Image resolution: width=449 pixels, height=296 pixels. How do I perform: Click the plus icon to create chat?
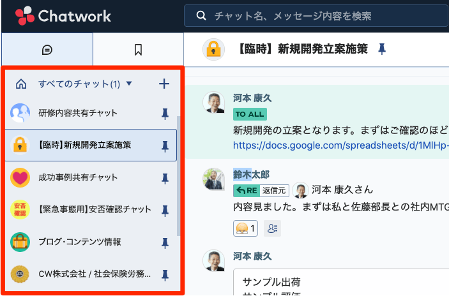[x=164, y=84]
